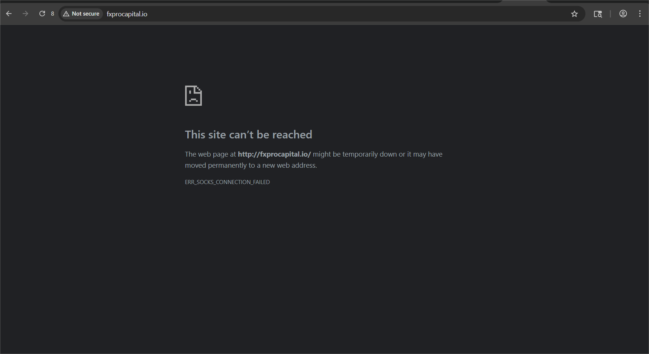Click the fxprocapital.io address bar text

click(x=127, y=14)
